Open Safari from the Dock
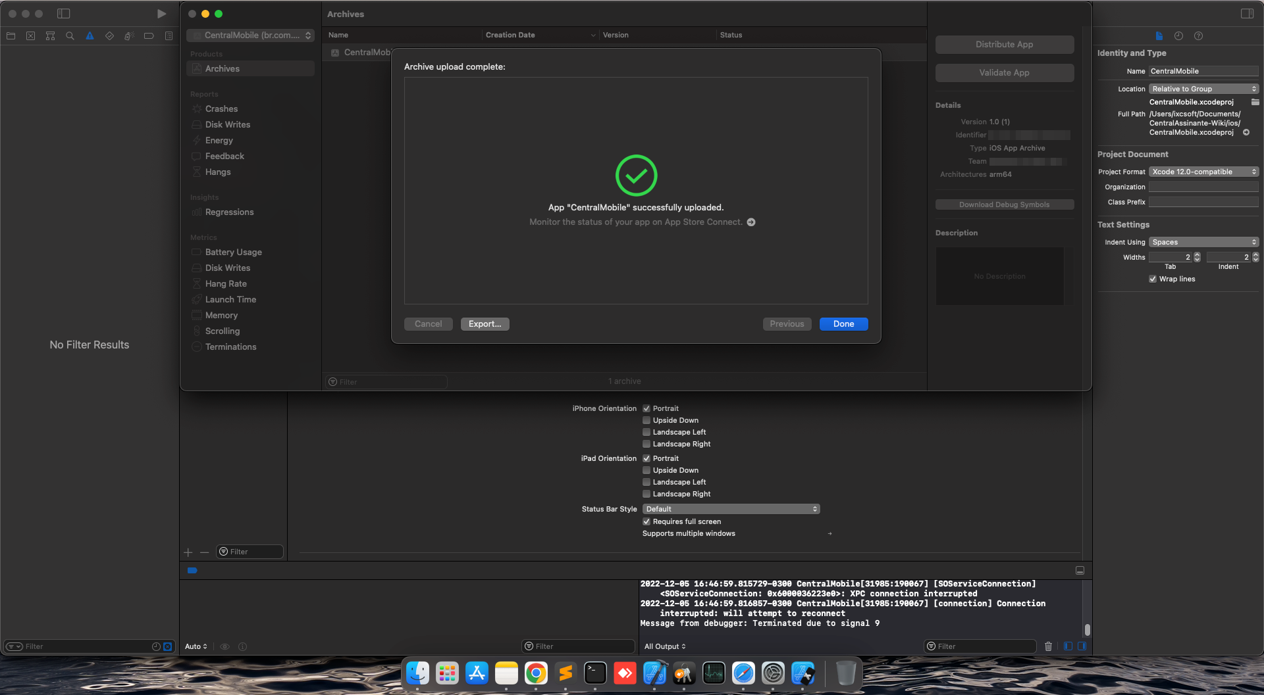 [743, 673]
